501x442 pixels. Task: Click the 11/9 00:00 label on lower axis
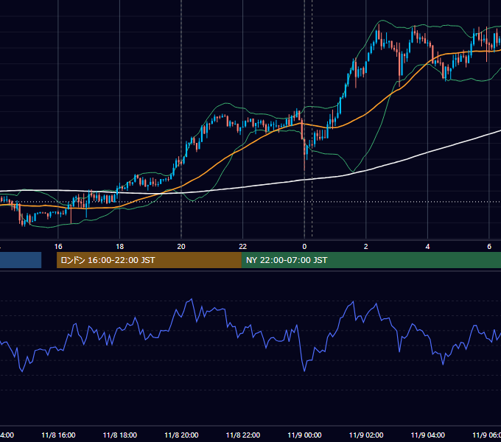[304, 435]
